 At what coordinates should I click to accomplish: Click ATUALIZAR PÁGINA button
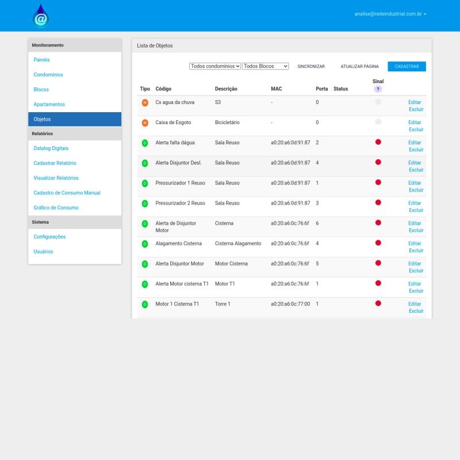coord(359,67)
